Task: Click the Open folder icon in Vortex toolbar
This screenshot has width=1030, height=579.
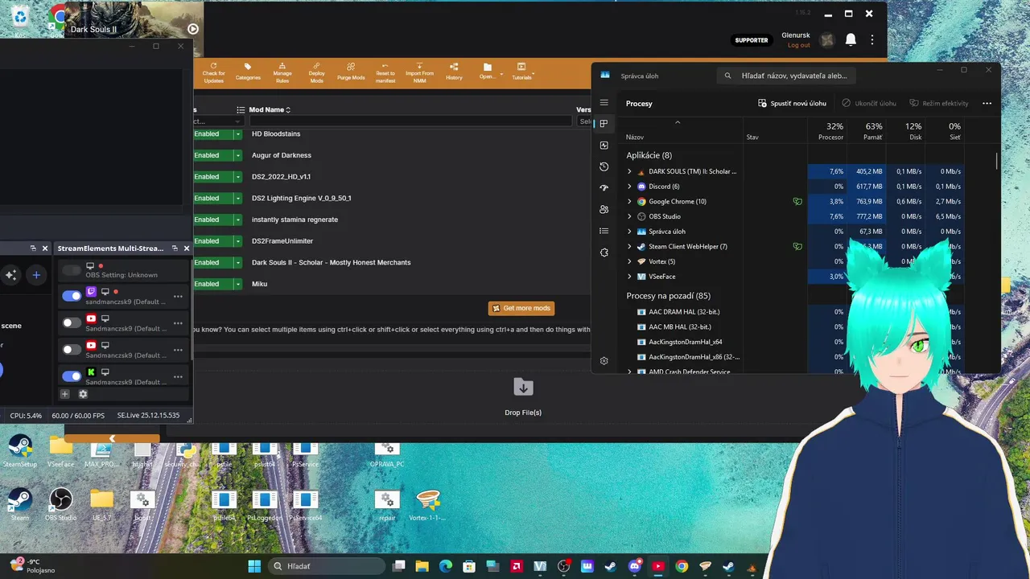Action: 488,68
